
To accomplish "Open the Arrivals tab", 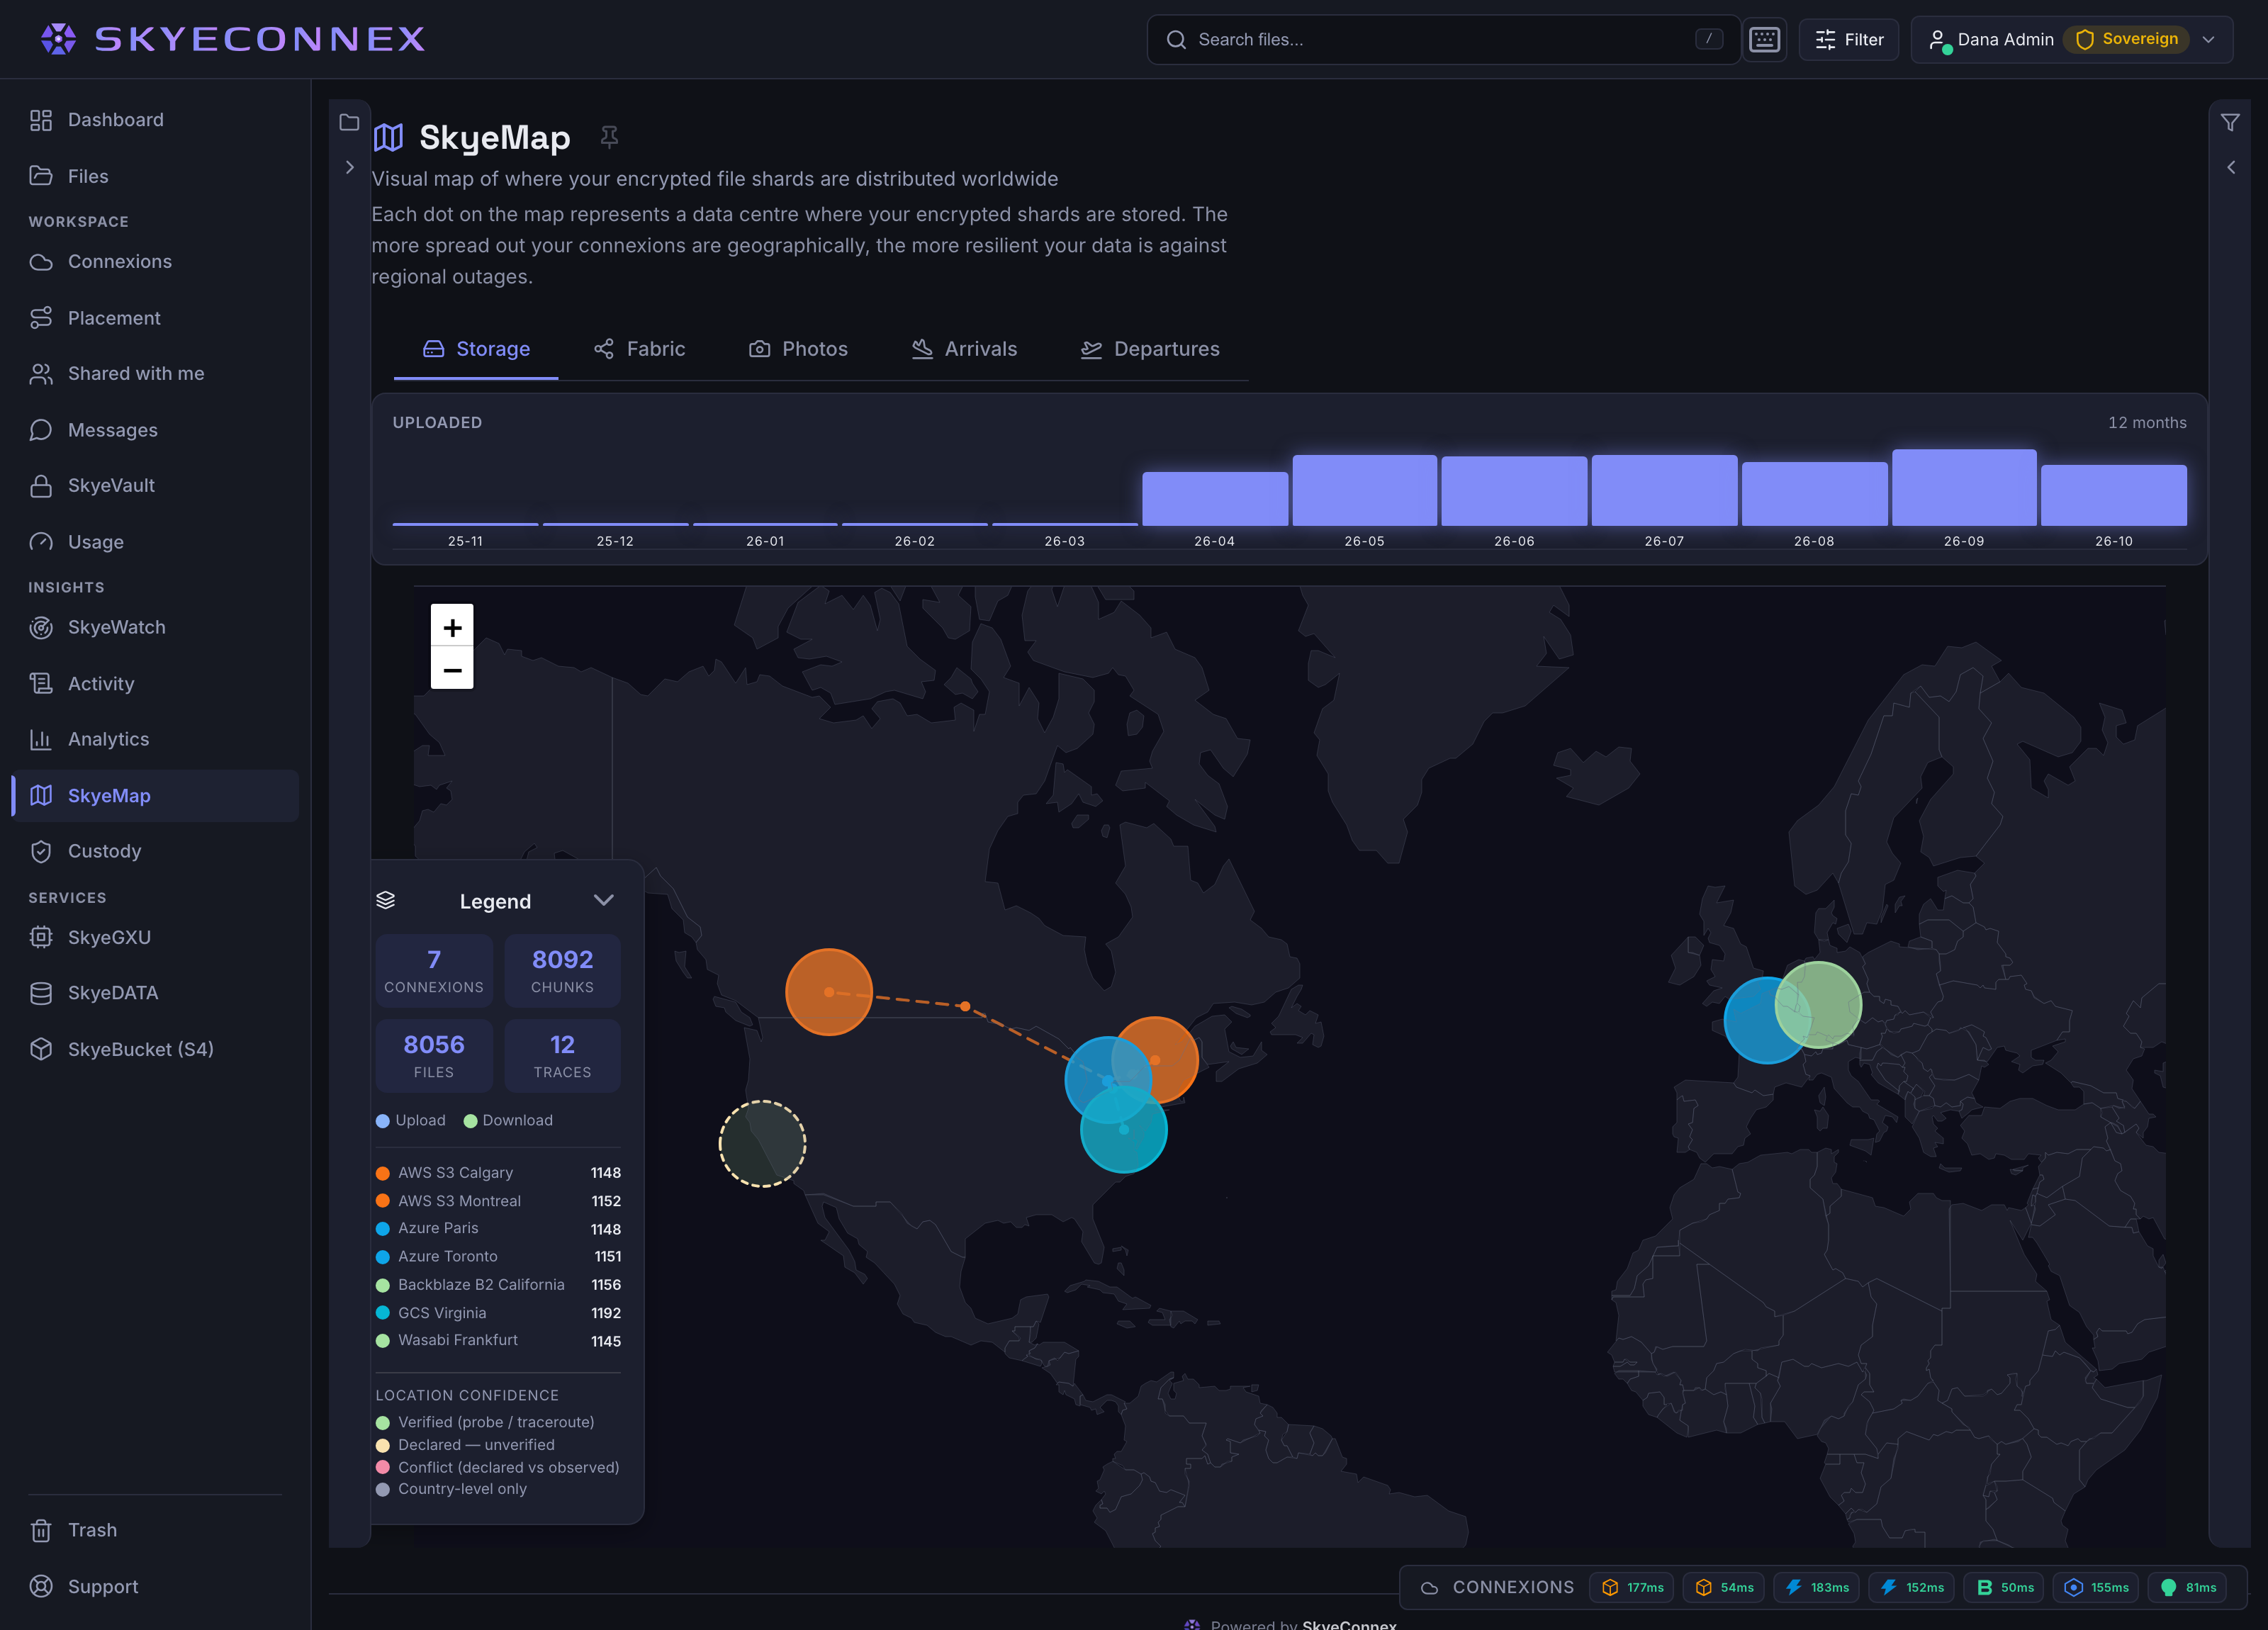I will point(964,349).
